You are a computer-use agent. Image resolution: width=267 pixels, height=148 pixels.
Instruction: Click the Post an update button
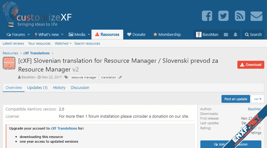pos(236,99)
